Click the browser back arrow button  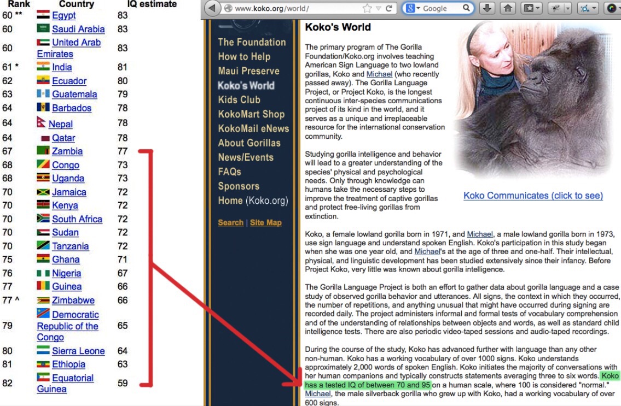click(x=212, y=9)
